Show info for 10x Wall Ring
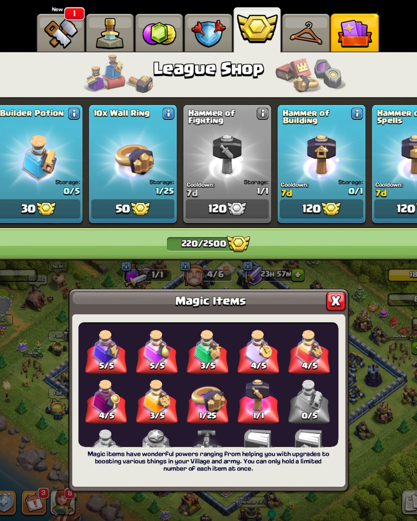Viewport: 417px width, 521px height. 168,114
